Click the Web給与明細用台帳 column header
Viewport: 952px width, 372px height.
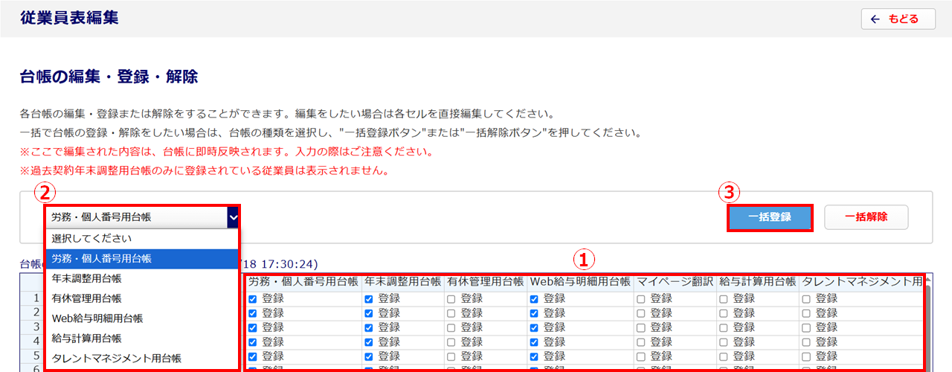click(579, 283)
